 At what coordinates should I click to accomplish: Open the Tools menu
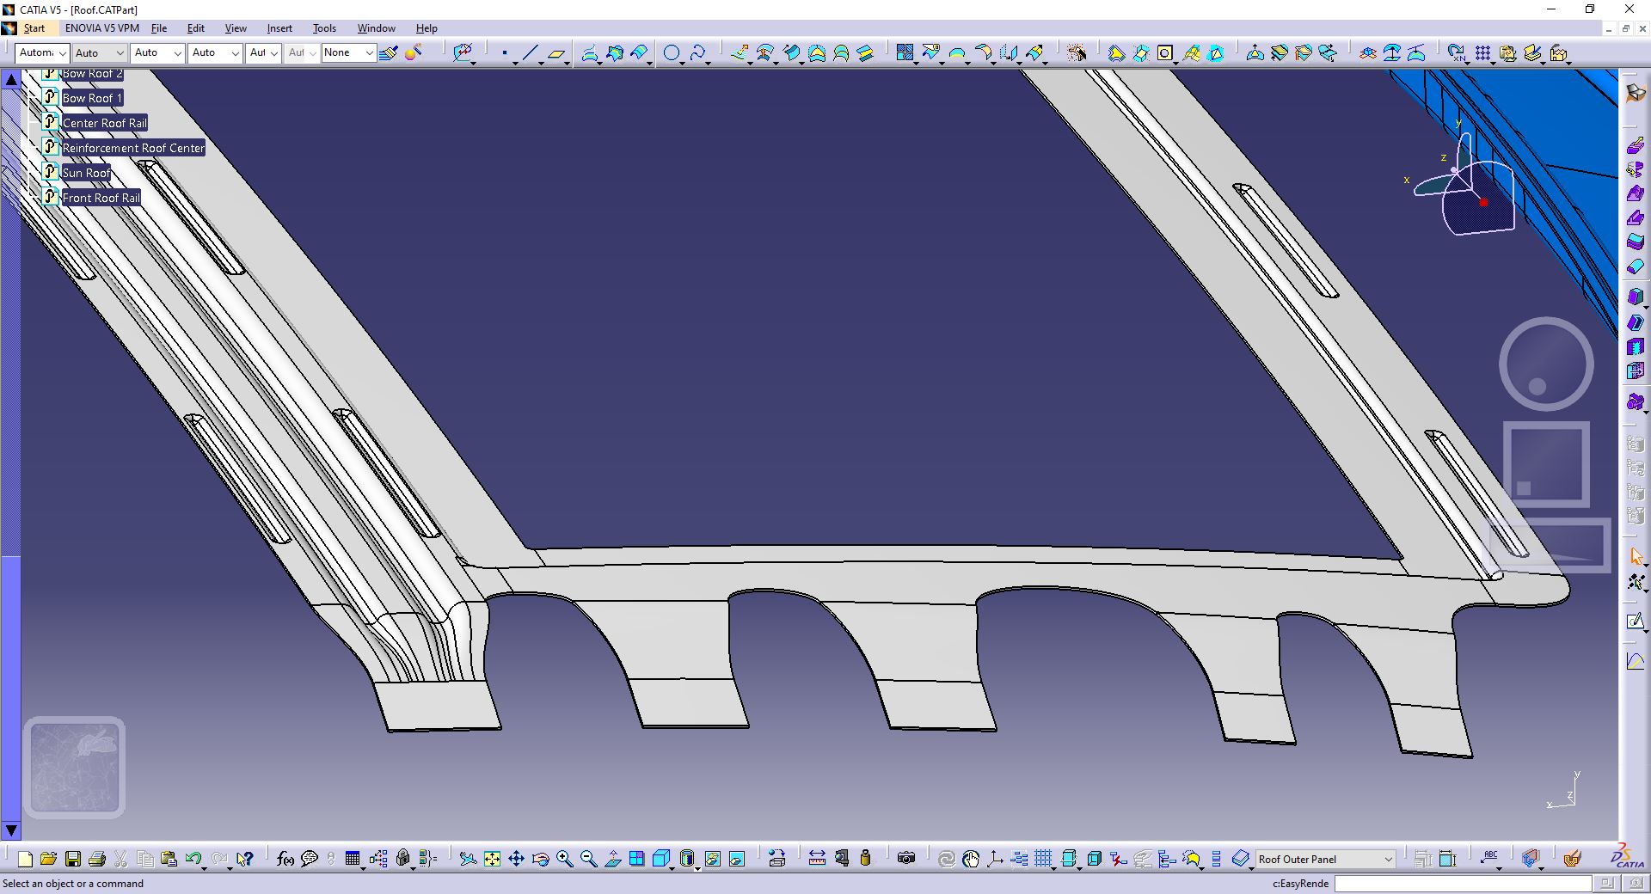[324, 28]
